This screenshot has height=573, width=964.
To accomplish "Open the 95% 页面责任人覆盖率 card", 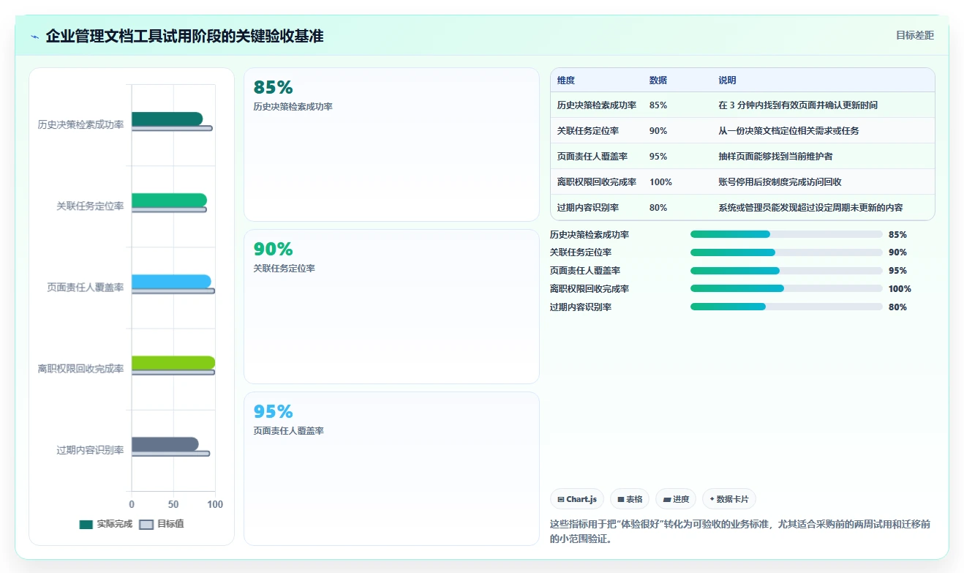I will tap(391, 468).
